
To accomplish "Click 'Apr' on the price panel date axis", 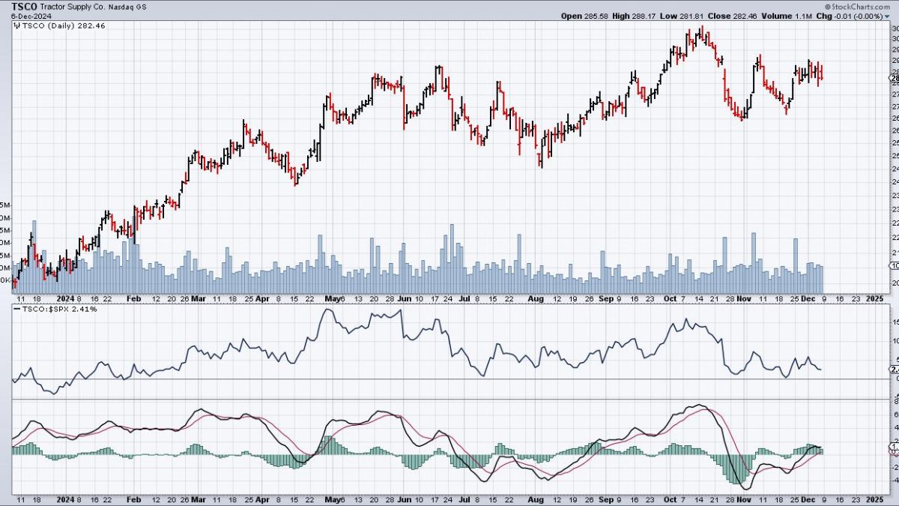I will pos(262,298).
